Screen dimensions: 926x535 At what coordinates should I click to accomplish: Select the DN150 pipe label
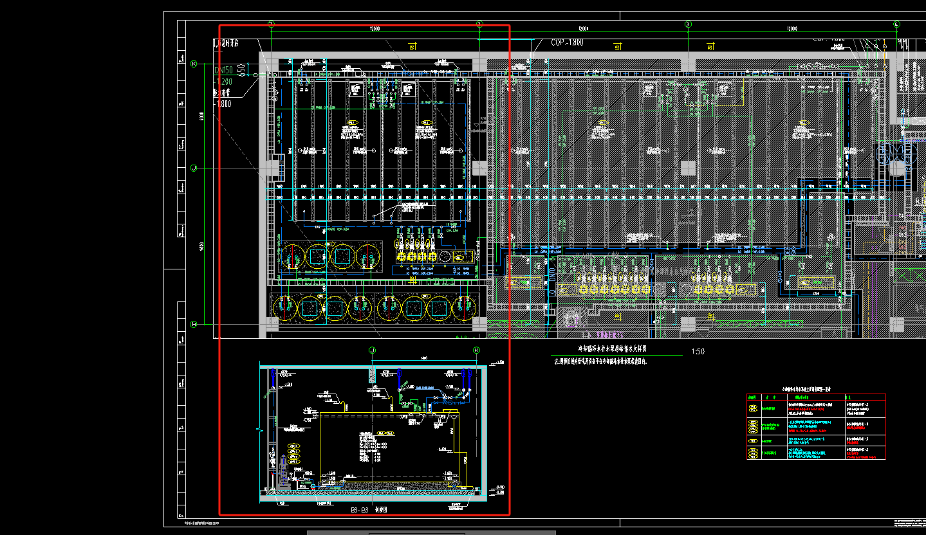[x=222, y=70]
